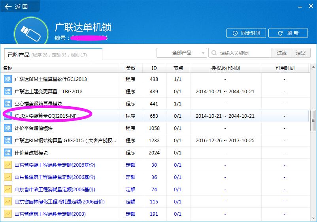Click the quota icon for 山东省建筑工程消耗量定额(2003)
317x222 pixels.
coord(8,214)
